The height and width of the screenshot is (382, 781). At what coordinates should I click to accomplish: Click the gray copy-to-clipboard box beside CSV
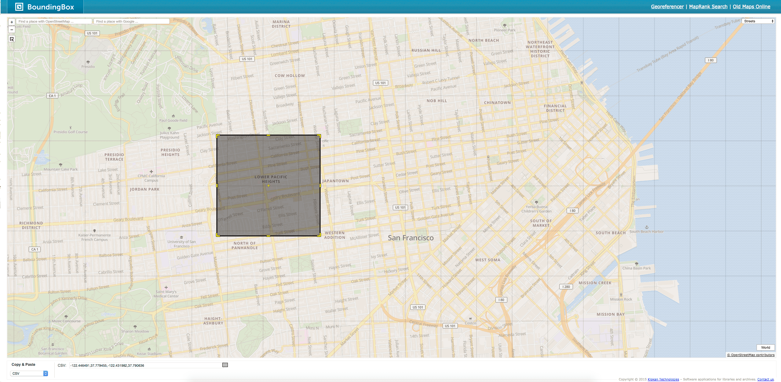click(225, 365)
